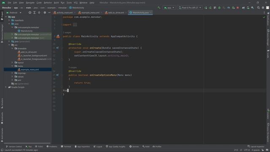The height and width of the screenshot is (152, 270).
Task: Switch to example_menu.xml tab
Action: (90, 13)
